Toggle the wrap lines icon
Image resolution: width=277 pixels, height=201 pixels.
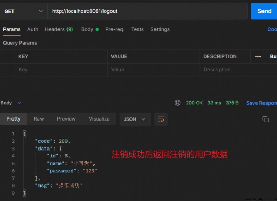(161, 119)
